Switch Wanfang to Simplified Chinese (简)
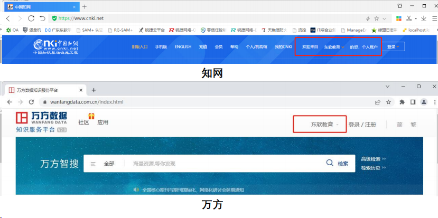The image size is (438, 218). 399,125
